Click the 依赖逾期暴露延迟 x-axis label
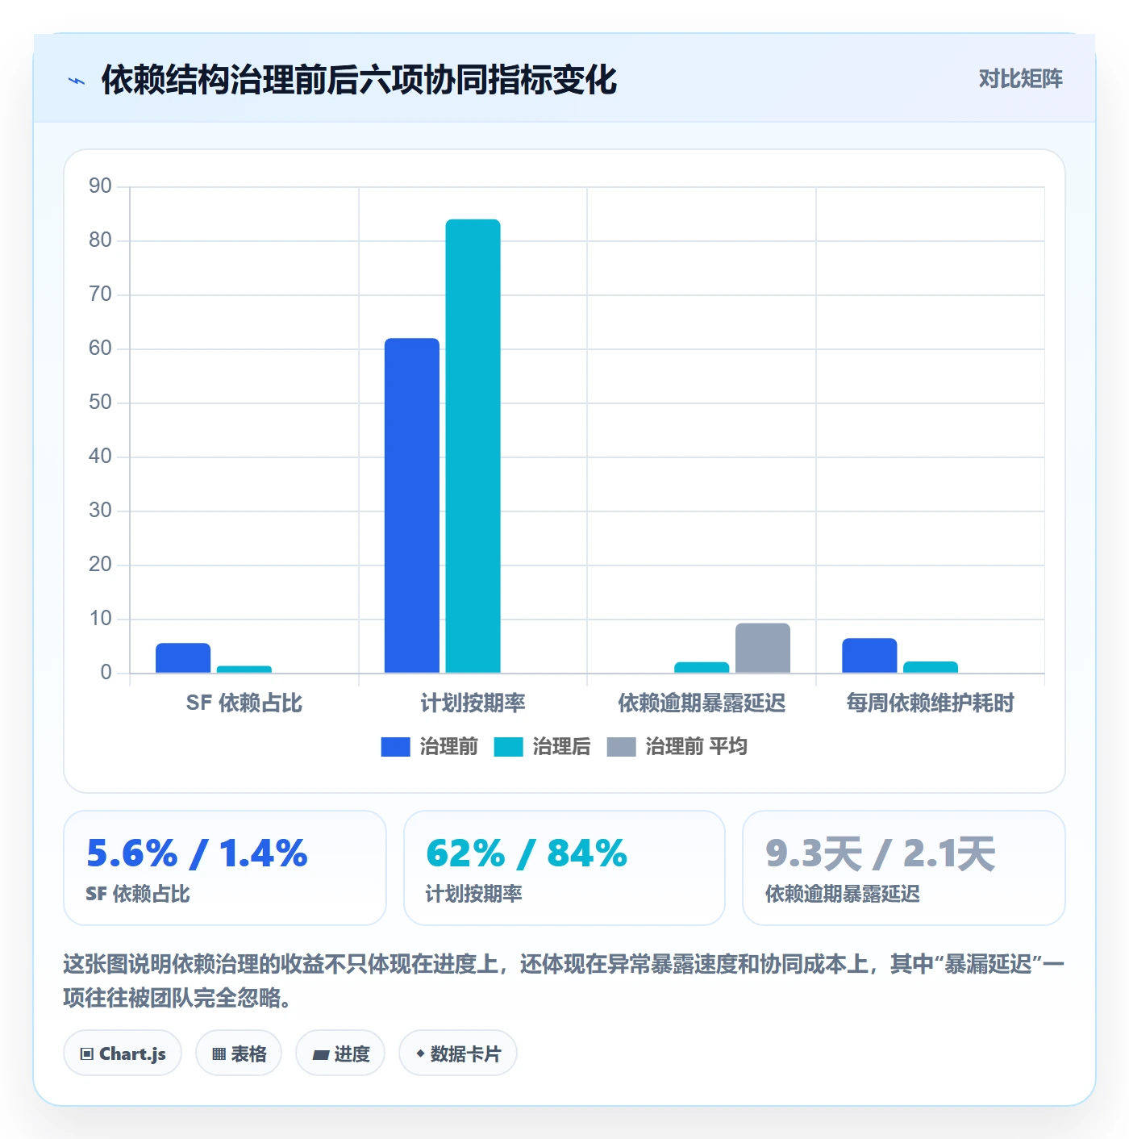The width and height of the screenshot is (1129, 1139). pyautogui.click(x=702, y=703)
